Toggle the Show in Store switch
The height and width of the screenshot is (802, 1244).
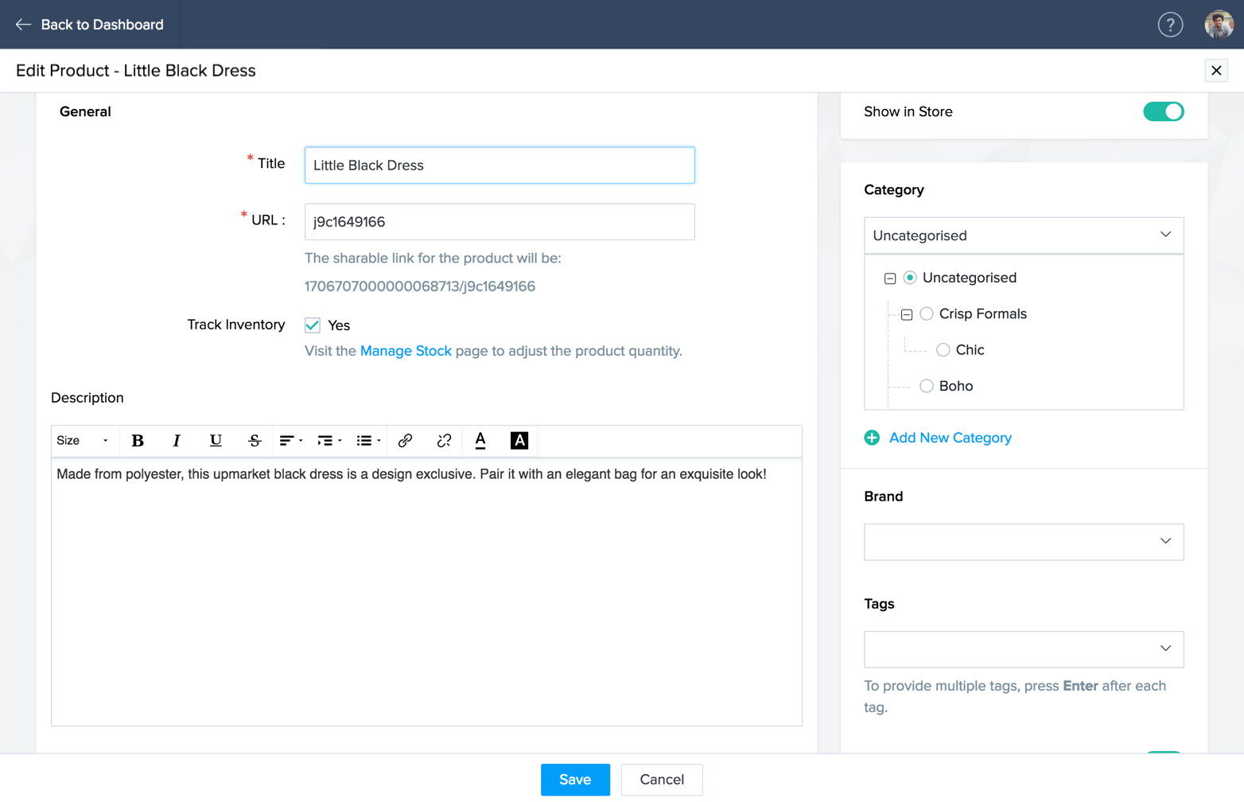(x=1164, y=112)
